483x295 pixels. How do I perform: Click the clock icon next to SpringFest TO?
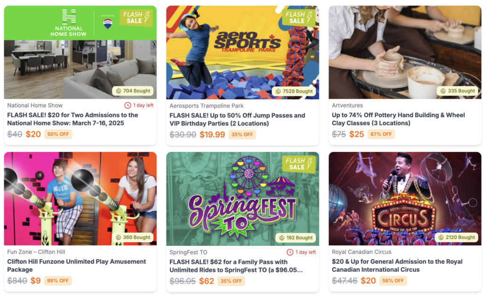click(290, 252)
